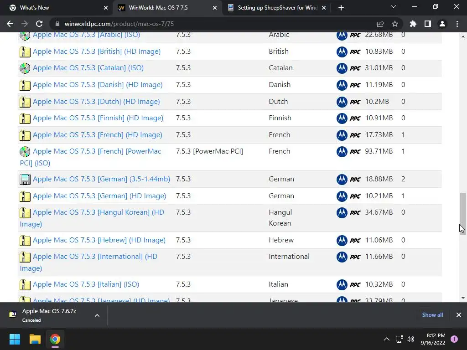This screenshot has width=467, height=350.
Task: Click the CD icon for the Catalan ISO
Action: (x=25, y=68)
